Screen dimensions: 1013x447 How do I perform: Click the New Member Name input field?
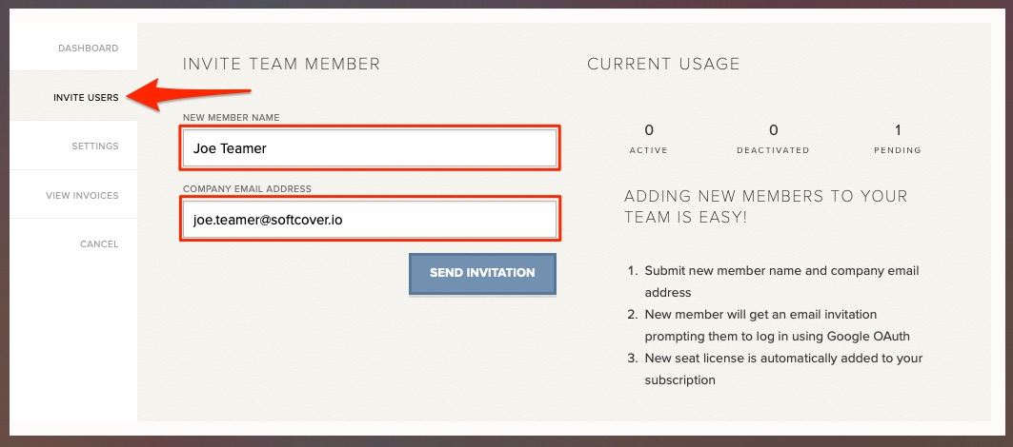click(x=369, y=148)
